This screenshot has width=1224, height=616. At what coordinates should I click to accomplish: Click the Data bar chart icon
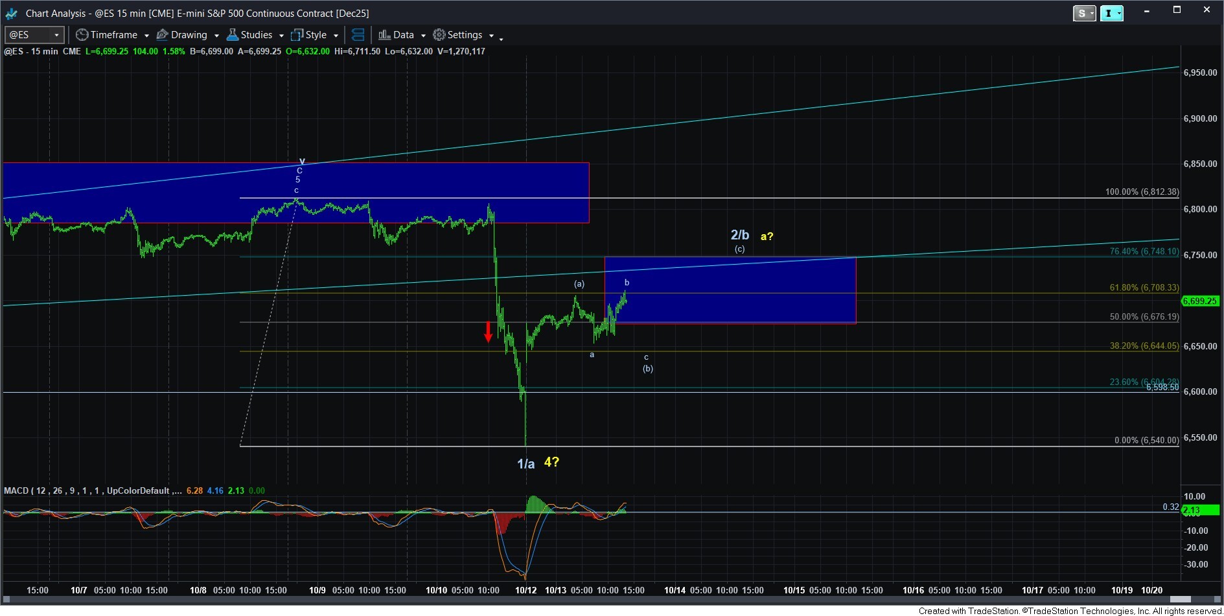click(384, 35)
